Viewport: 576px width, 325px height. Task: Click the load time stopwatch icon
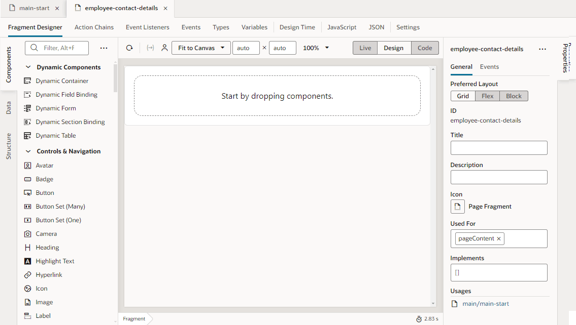pyautogui.click(x=419, y=319)
